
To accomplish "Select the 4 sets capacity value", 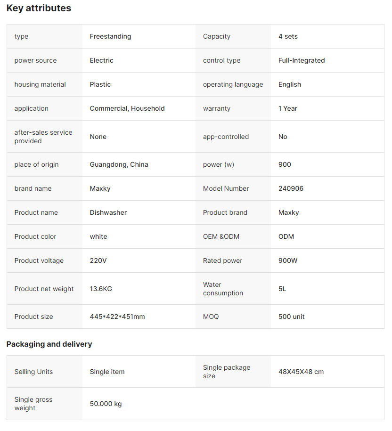I will [x=288, y=36].
